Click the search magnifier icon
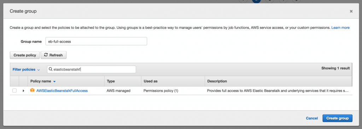This screenshot has width=362, height=129. coord(51,69)
